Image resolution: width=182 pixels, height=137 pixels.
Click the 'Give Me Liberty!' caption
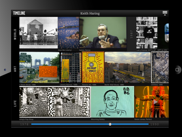point(65,50)
